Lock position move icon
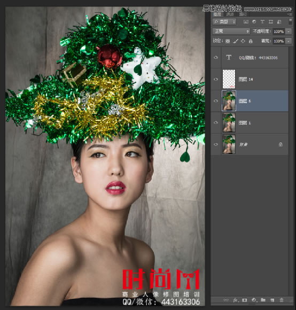This screenshot has height=310, width=296. (243, 41)
